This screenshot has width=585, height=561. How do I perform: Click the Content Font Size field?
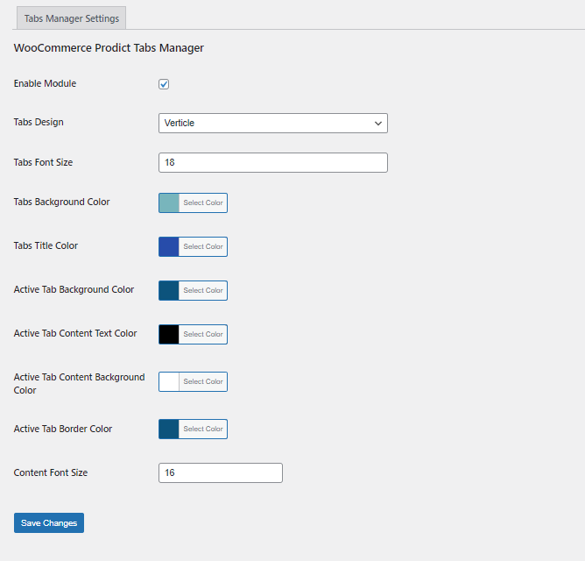click(220, 472)
